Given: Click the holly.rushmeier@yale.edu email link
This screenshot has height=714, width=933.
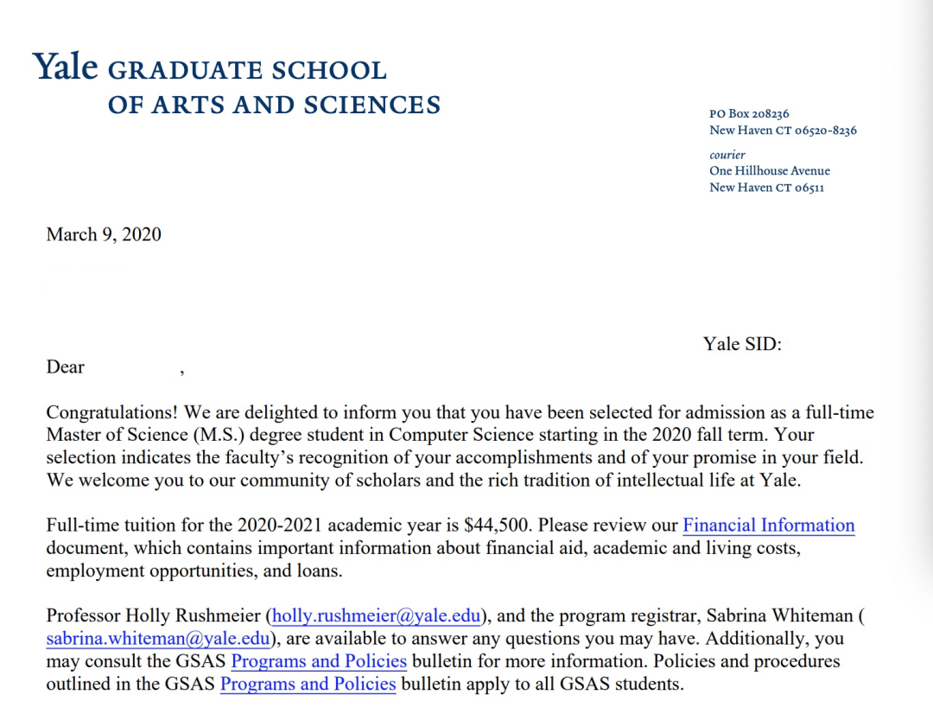Looking at the screenshot, I should [x=377, y=616].
